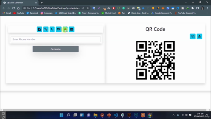Open the Extensions puzzle icon

(193, 8)
